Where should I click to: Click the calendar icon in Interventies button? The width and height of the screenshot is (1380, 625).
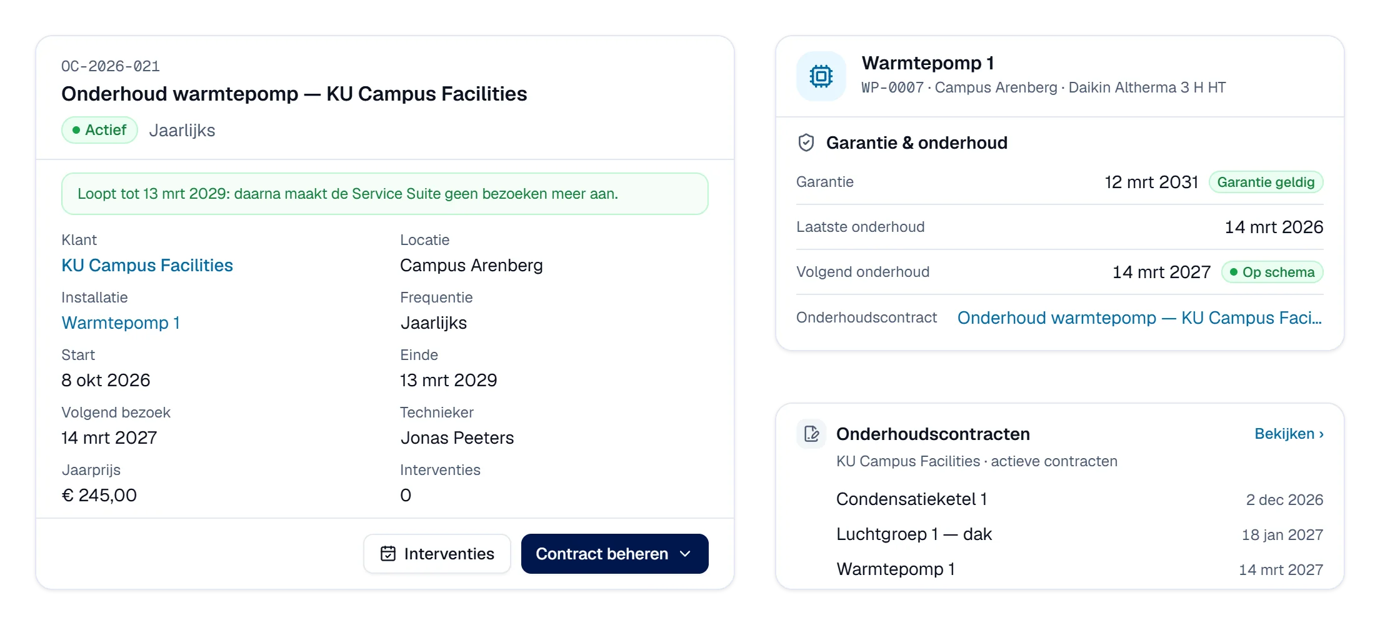point(388,554)
